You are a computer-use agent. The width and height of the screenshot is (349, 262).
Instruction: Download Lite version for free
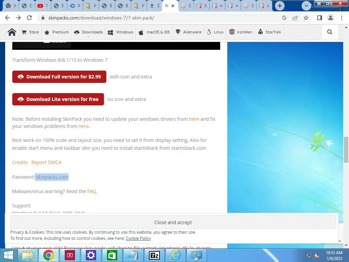click(x=58, y=99)
